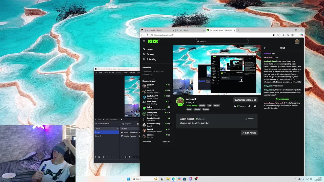324x182 pixels.
Task: Remove selected source in OBS
Action: (x=125, y=157)
